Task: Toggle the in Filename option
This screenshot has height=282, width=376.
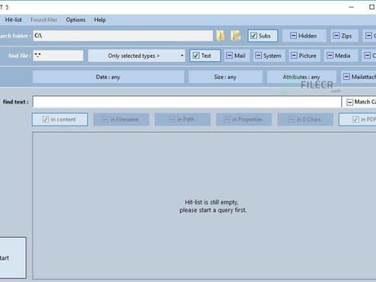Action: (122, 120)
